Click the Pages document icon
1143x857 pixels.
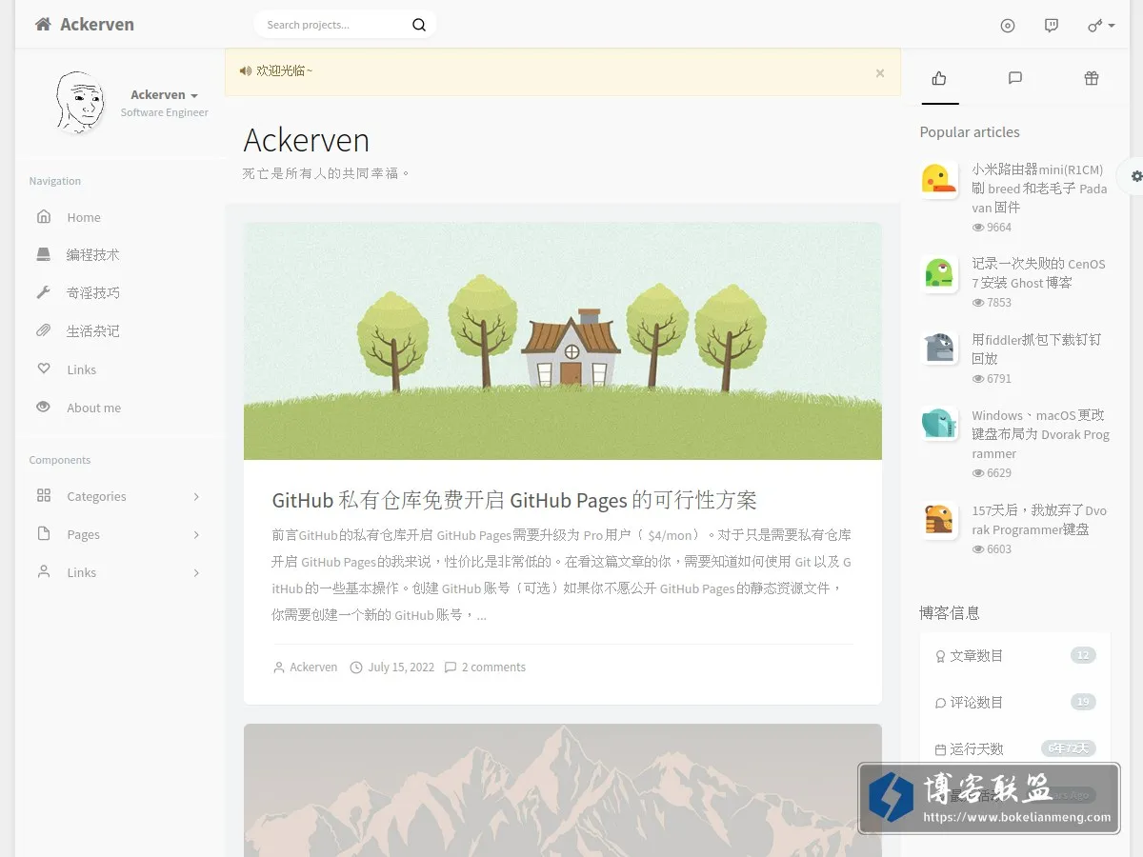[43, 533]
